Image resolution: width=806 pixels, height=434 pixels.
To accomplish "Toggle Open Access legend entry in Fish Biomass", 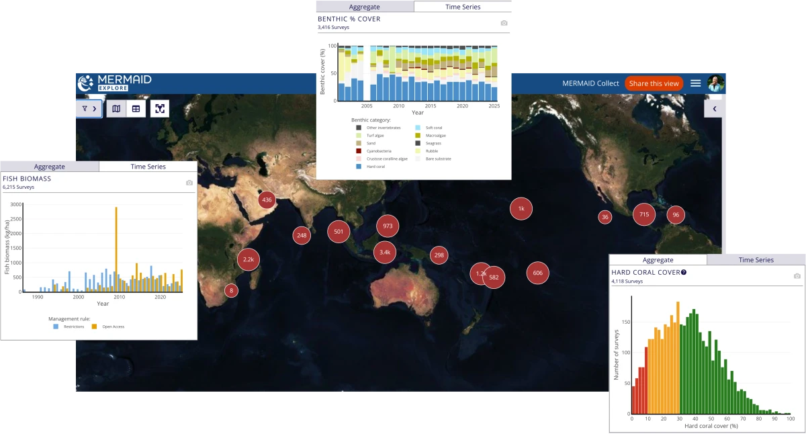I will point(108,327).
